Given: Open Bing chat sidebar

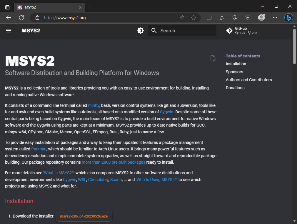Looking at the screenshot, I should 289,18.
